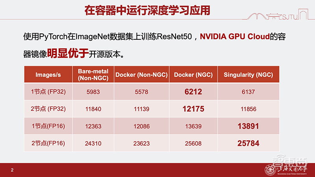The image size is (315, 177).
Task: Click the Docker (Non-NGC) column header
Action: click(142, 75)
